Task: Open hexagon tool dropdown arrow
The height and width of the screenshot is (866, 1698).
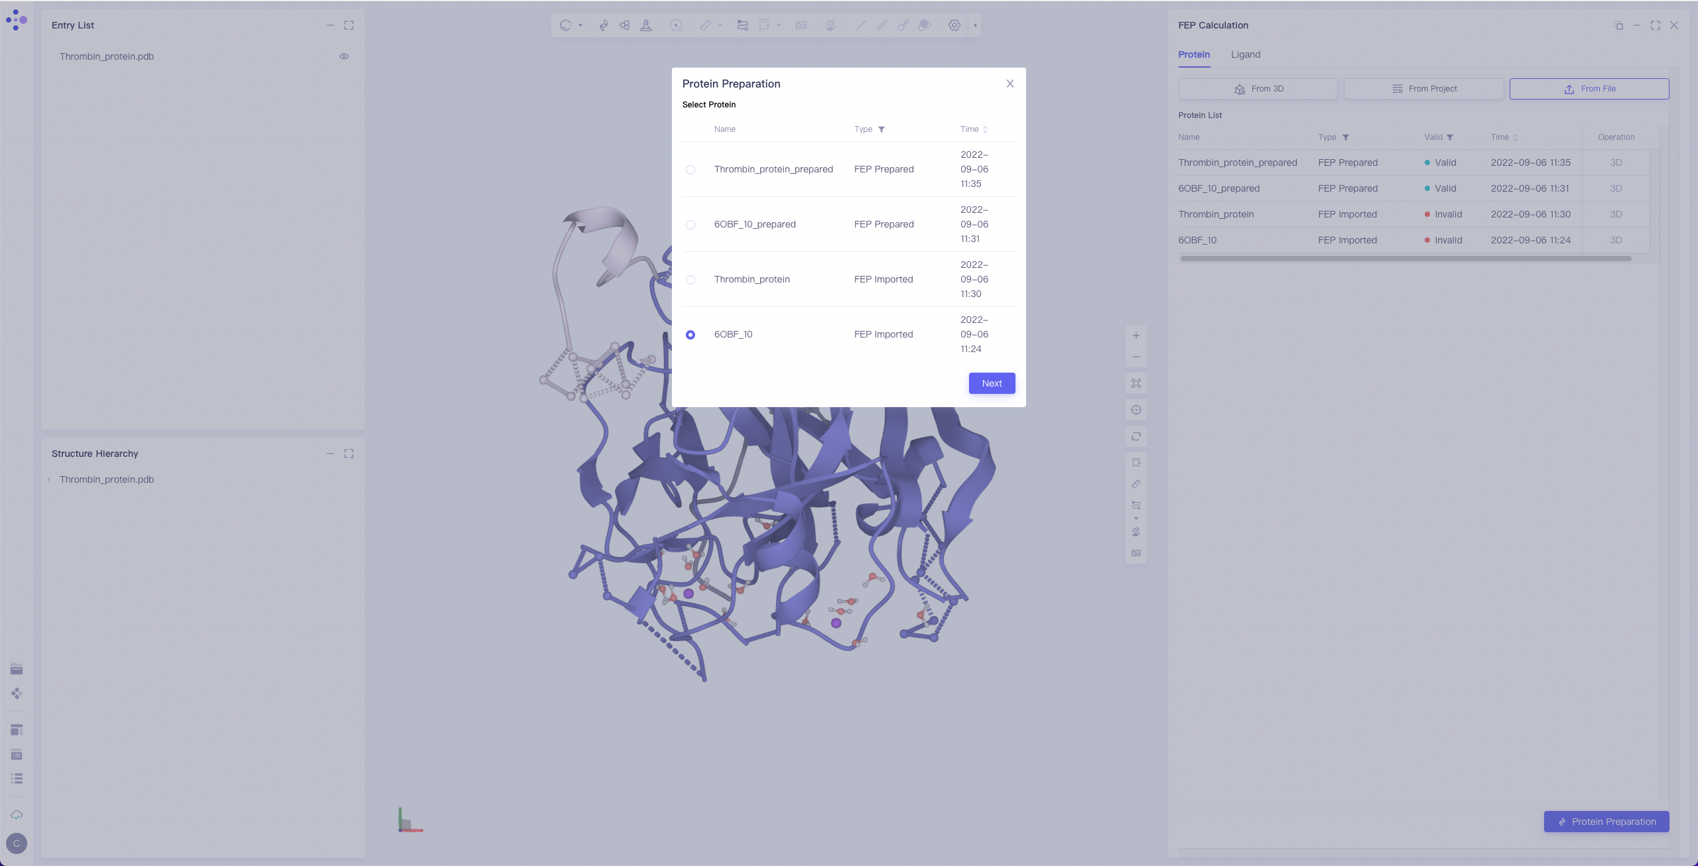Action: click(580, 25)
